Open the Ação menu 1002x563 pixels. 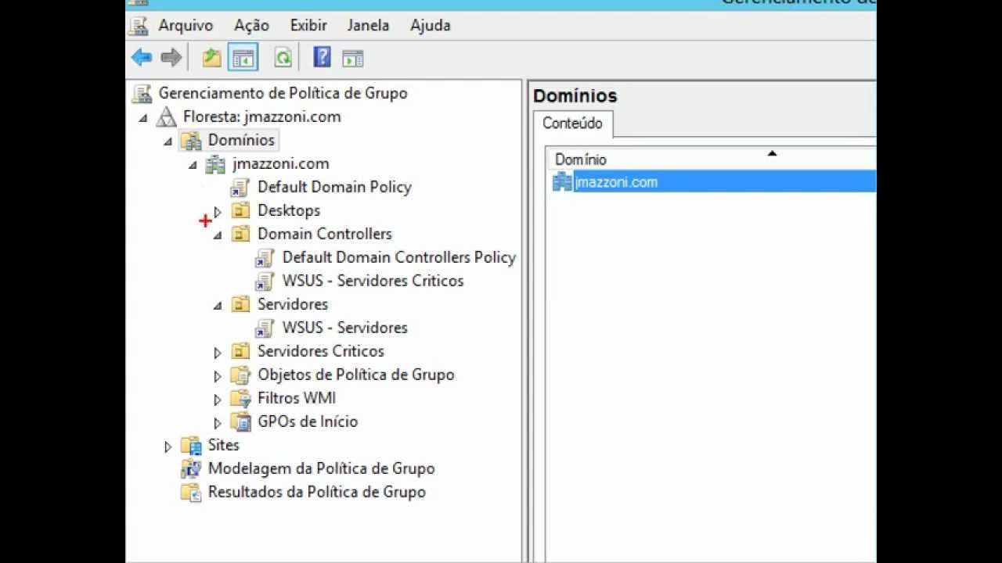(x=251, y=25)
